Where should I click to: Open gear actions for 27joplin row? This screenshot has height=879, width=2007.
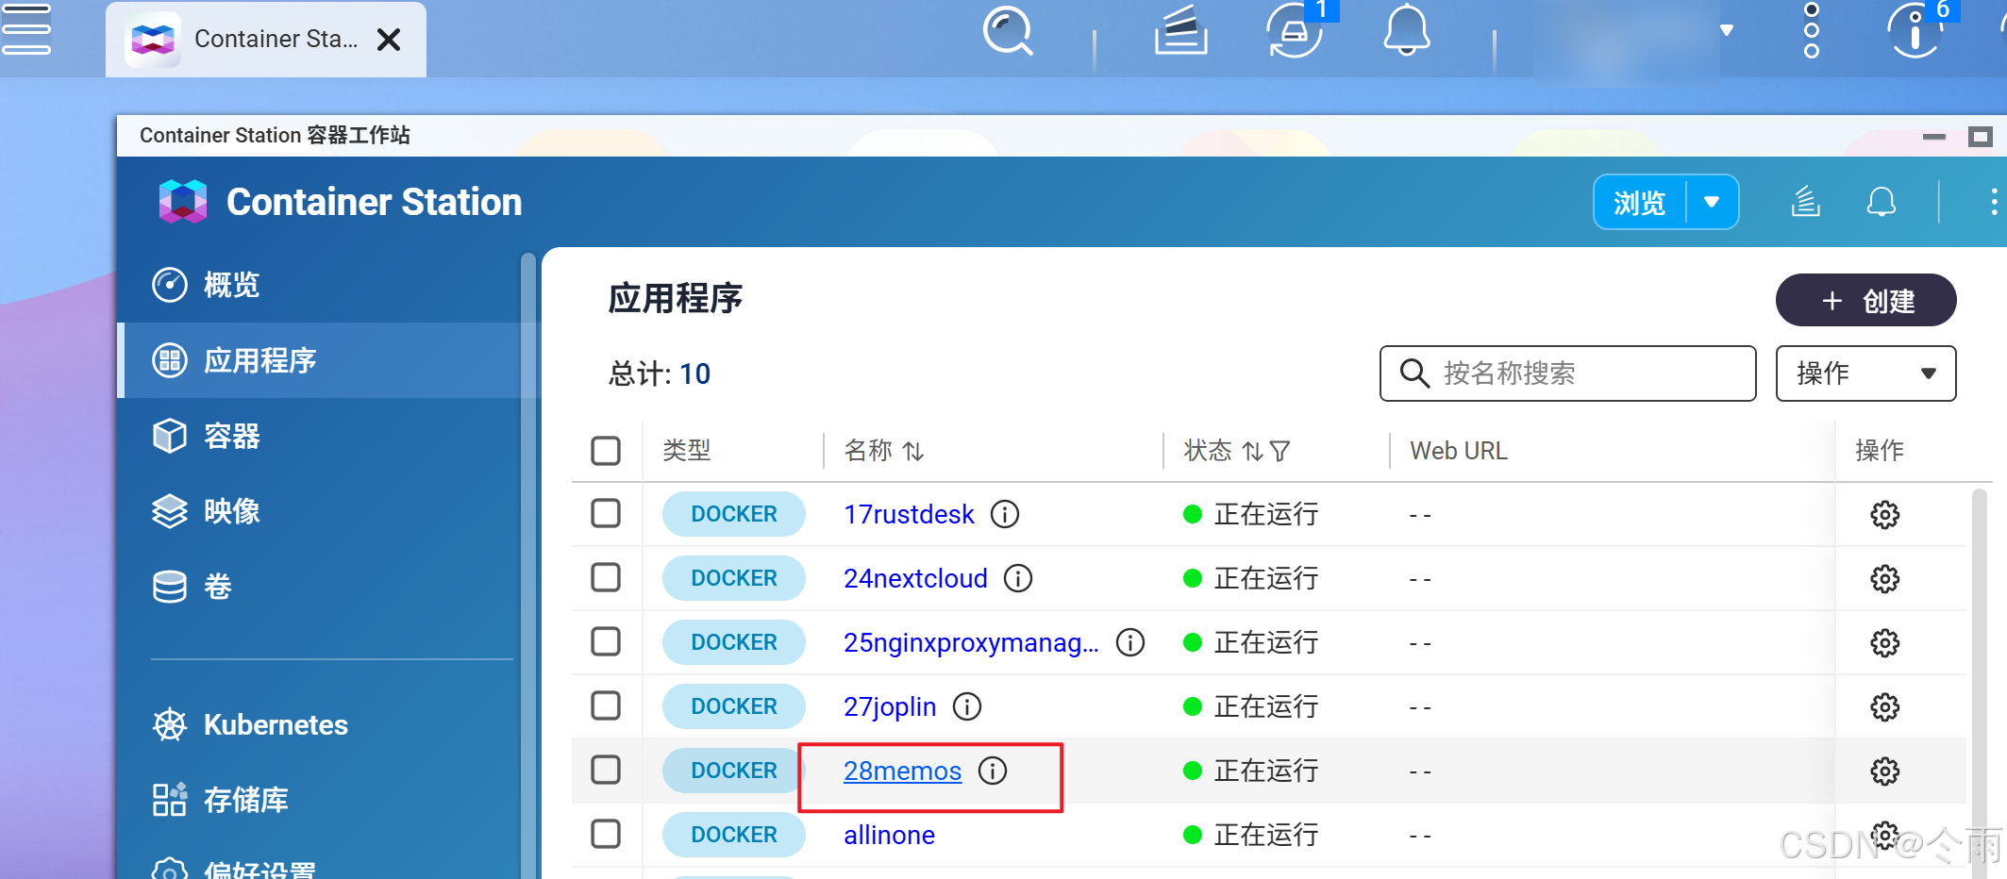click(1884, 707)
